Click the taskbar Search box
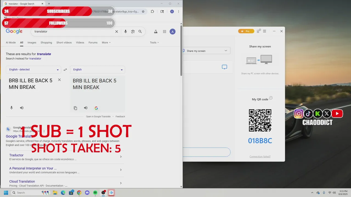The image size is (351, 197). [x=30, y=193]
